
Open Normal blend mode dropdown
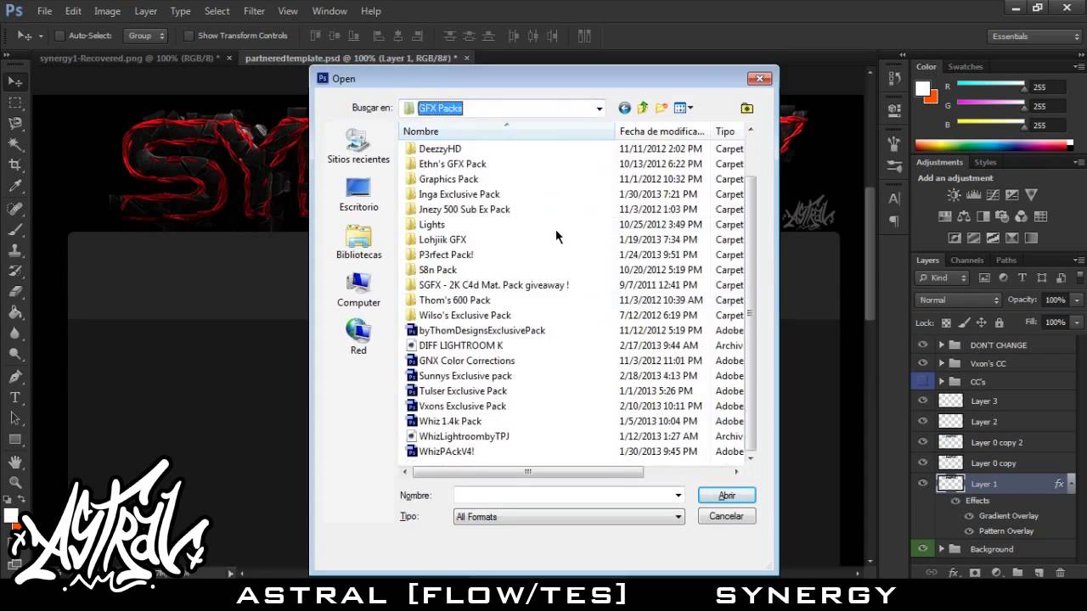pos(959,300)
